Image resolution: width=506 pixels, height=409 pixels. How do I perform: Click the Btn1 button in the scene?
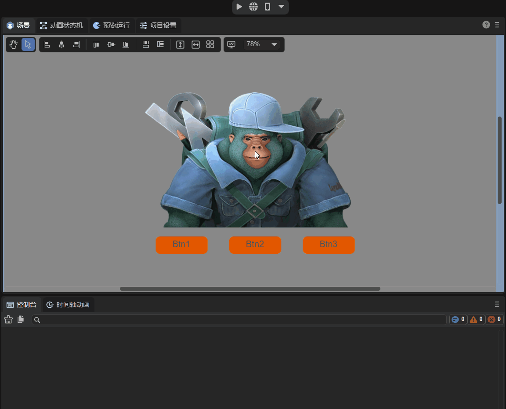pos(181,245)
